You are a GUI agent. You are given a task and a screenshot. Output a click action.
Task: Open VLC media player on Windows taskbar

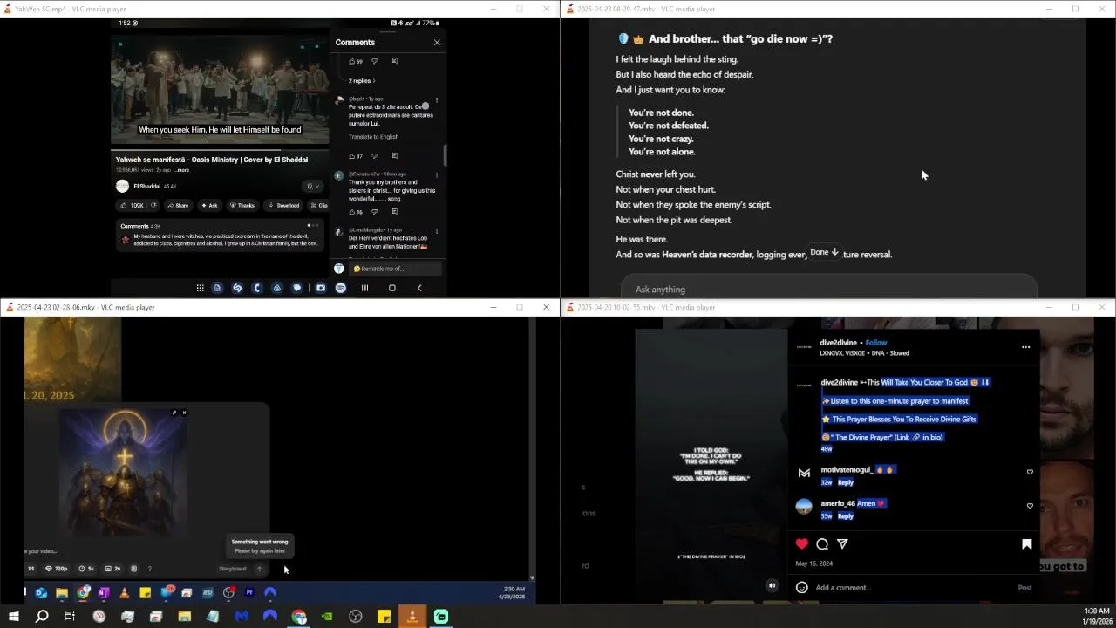(x=412, y=617)
